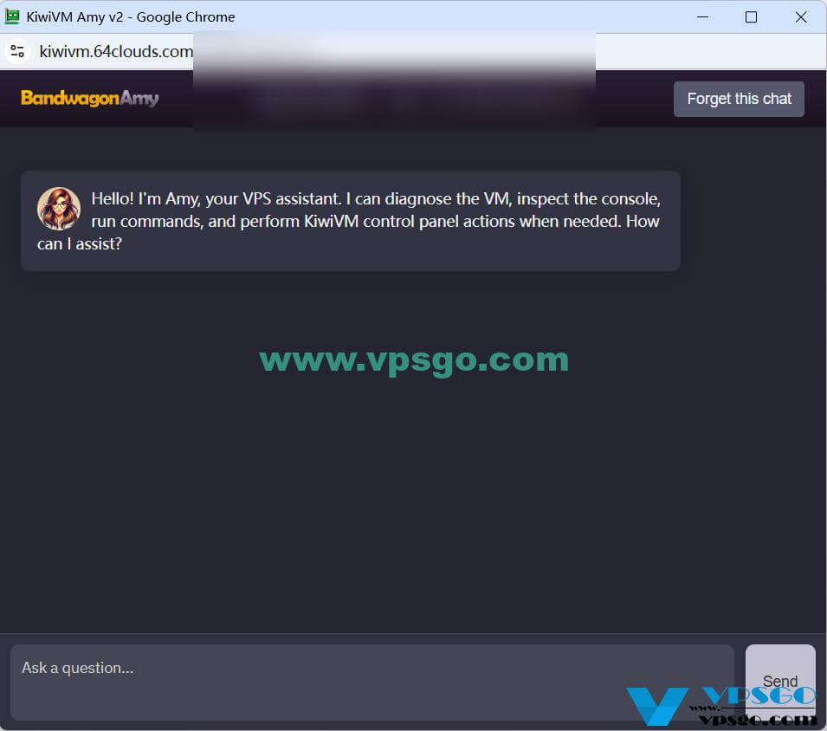
Task: Focus the Ask a question input field
Action: (372, 682)
